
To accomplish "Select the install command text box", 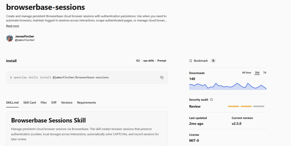I will (87, 77).
